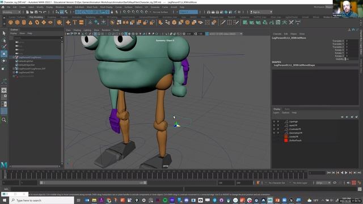Click the open scene icon in status line
363x204 pixels.
(32, 12)
